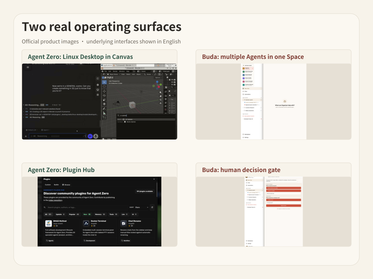Image resolution: width=373 pixels, height=279 pixels.
Task: Select Blender's Select Box tool
Action: [104, 82]
